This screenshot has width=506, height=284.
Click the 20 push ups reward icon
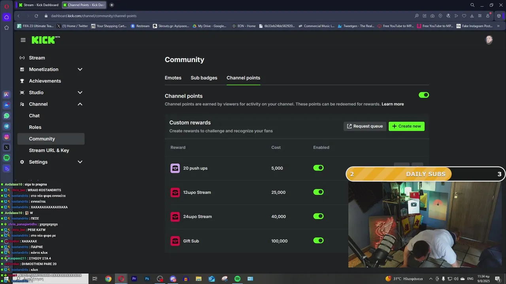pyautogui.click(x=175, y=168)
